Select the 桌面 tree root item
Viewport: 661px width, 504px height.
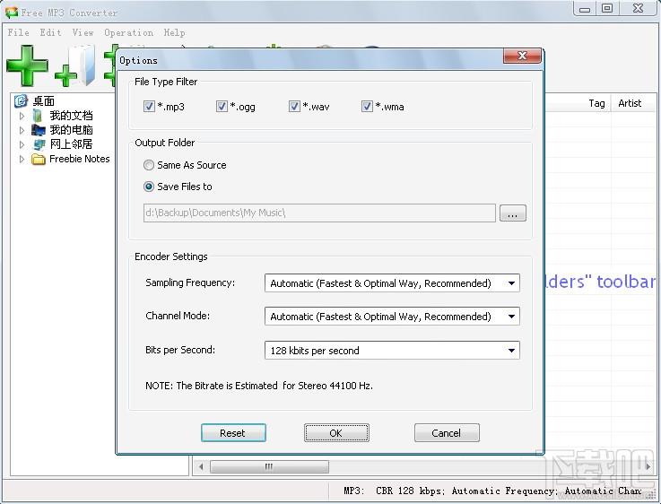coord(44,101)
